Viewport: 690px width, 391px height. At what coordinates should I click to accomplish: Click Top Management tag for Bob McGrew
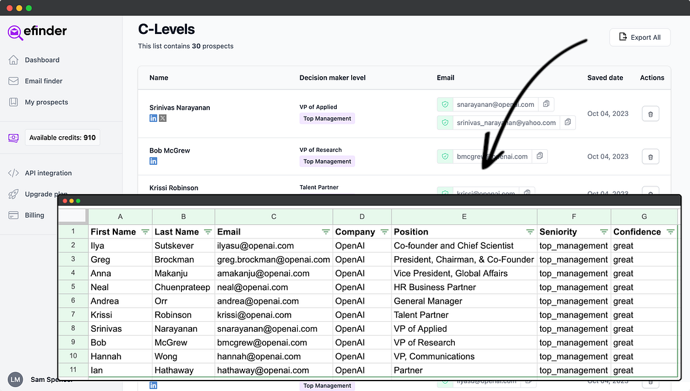(x=327, y=162)
